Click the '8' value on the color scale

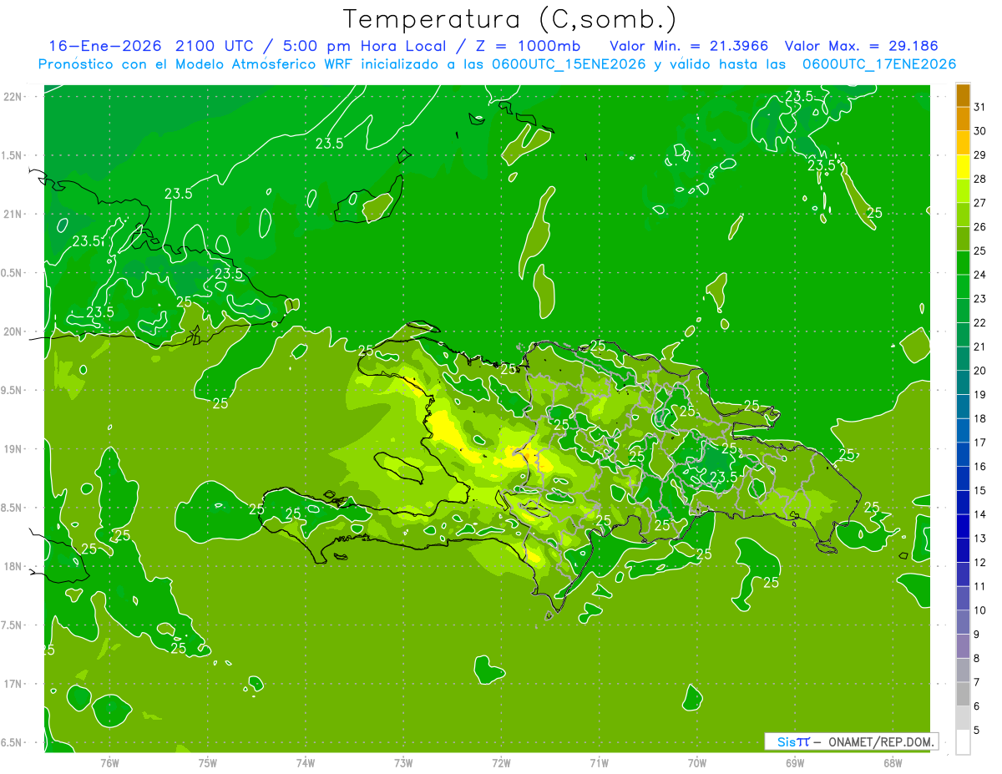click(977, 659)
